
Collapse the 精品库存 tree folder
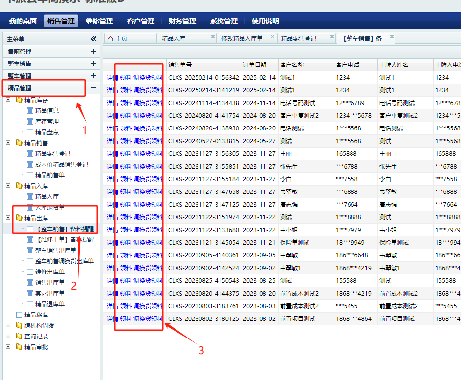(x=8, y=100)
